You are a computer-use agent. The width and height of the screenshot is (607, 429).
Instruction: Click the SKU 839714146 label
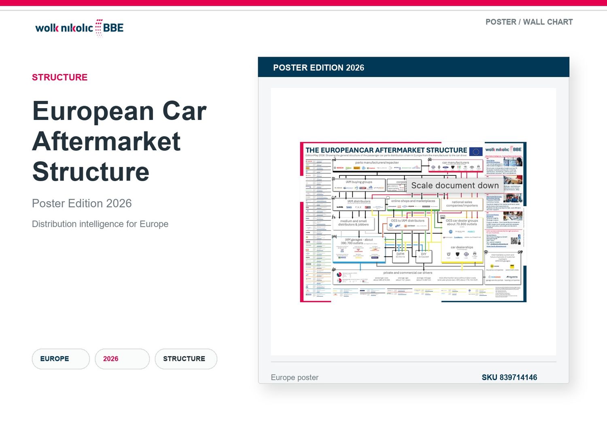click(509, 378)
